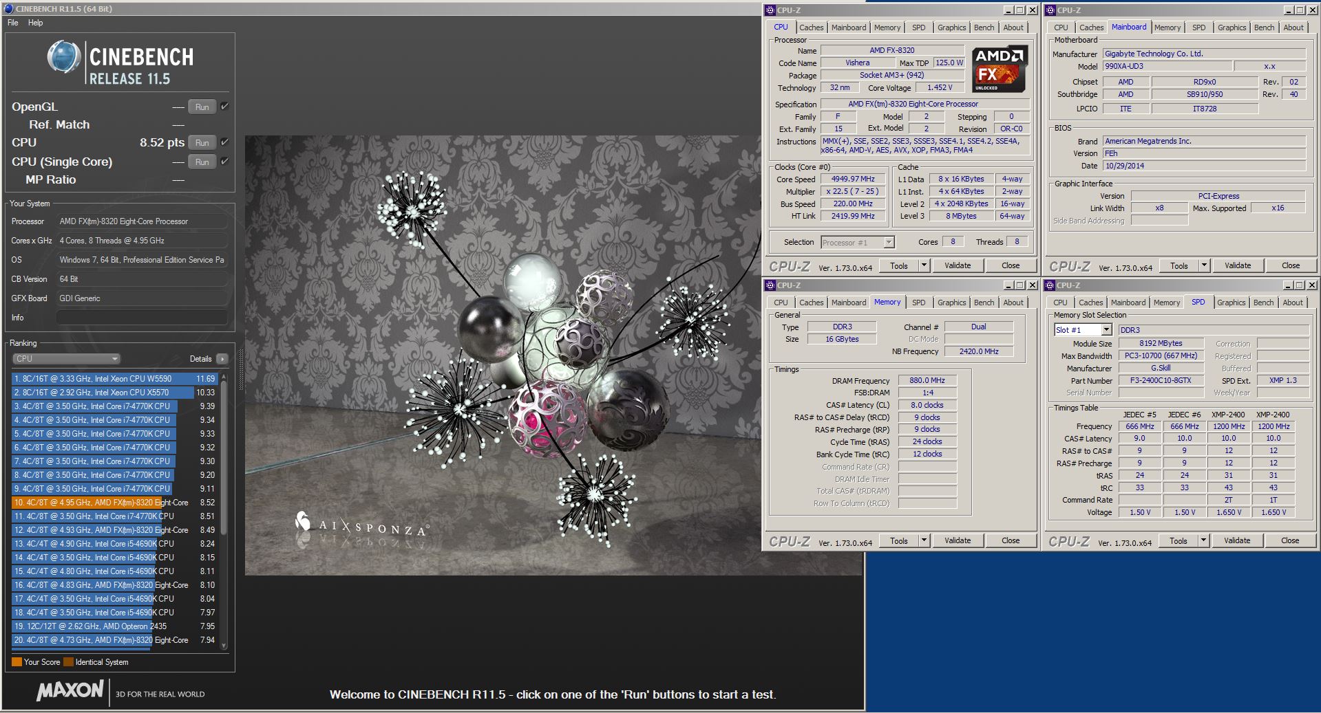Select SPD tab in the CPU window
The image size is (1321, 713).
coord(918,28)
